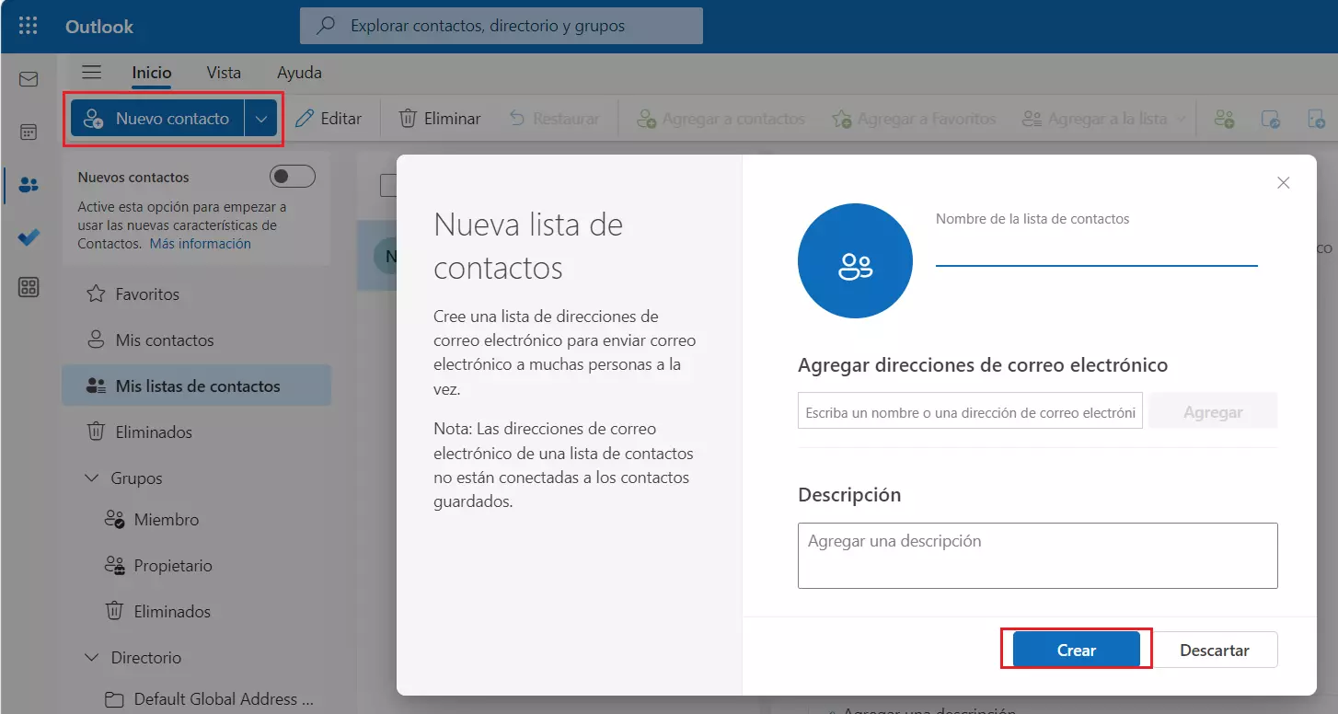Open Calendar from the left sidebar

[29, 132]
